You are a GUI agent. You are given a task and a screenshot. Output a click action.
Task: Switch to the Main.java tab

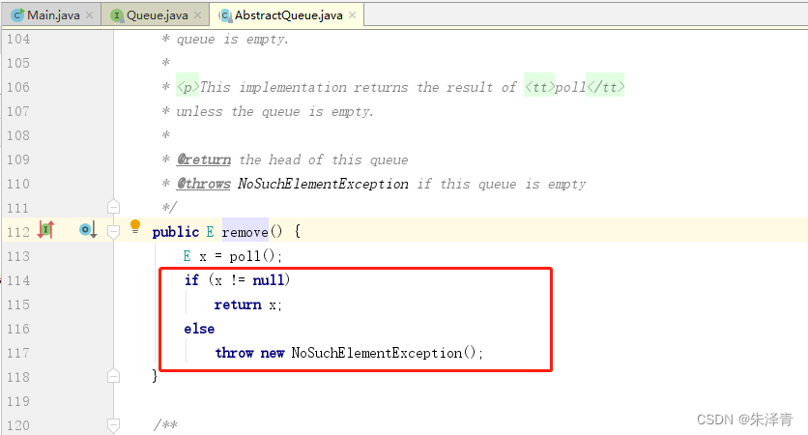pyautogui.click(x=50, y=14)
